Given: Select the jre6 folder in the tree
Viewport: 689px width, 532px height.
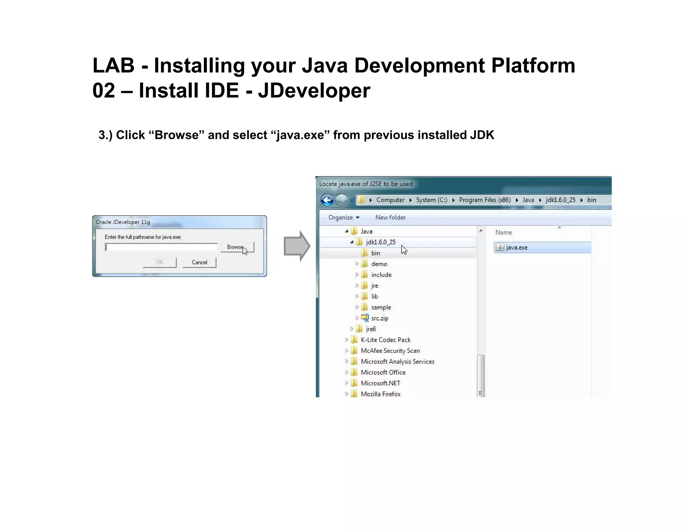Looking at the screenshot, I should [371, 329].
